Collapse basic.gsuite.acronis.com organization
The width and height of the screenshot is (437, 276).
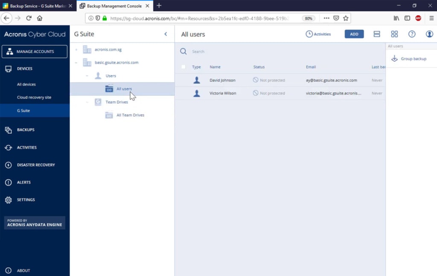76,63
